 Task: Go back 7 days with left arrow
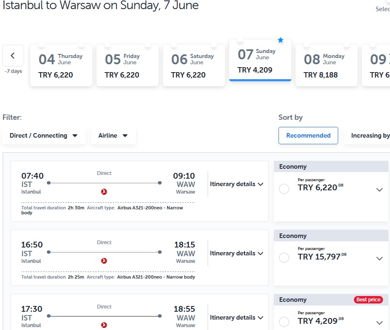13,56
